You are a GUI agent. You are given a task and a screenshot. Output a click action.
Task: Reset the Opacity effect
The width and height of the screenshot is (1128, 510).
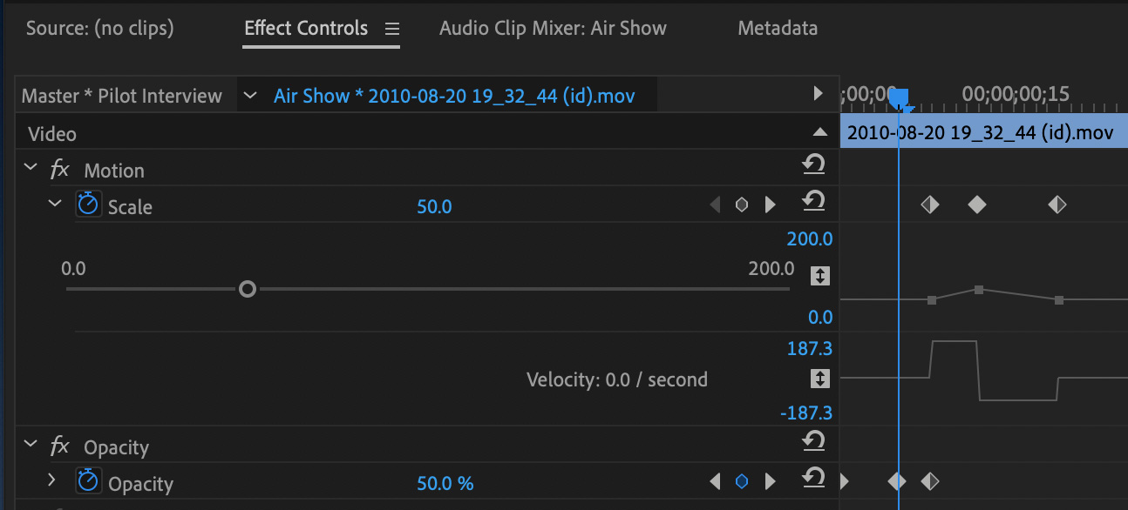coord(813,441)
